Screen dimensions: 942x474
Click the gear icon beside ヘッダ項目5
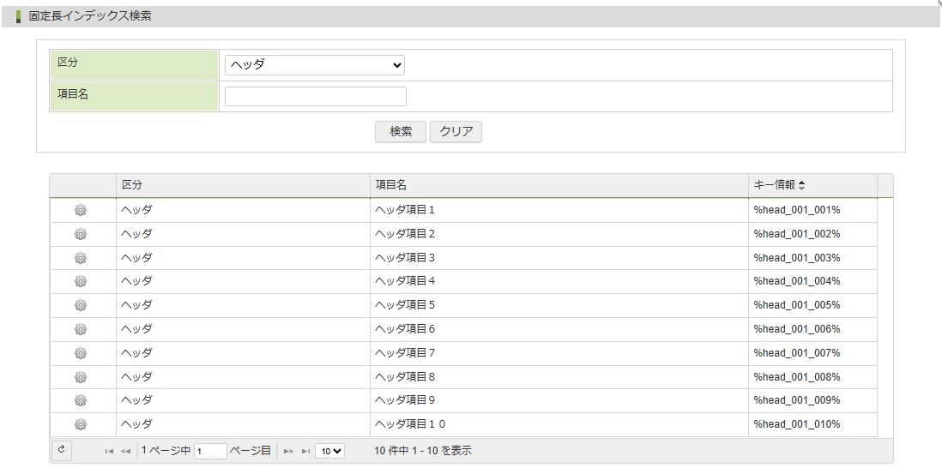pos(81,305)
